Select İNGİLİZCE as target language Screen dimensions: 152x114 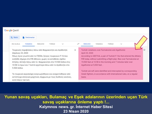87,44
